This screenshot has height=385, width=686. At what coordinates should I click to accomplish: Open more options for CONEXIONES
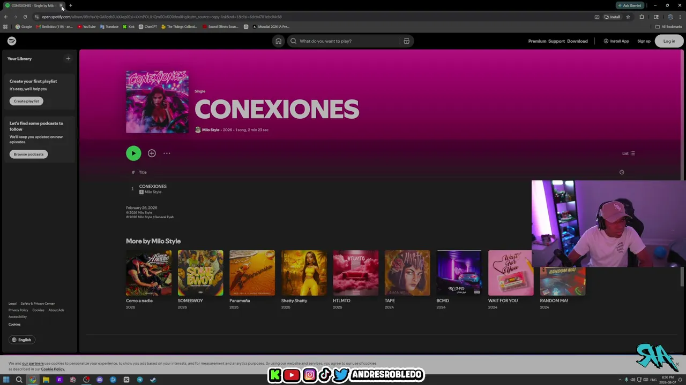[x=167, y=153]
